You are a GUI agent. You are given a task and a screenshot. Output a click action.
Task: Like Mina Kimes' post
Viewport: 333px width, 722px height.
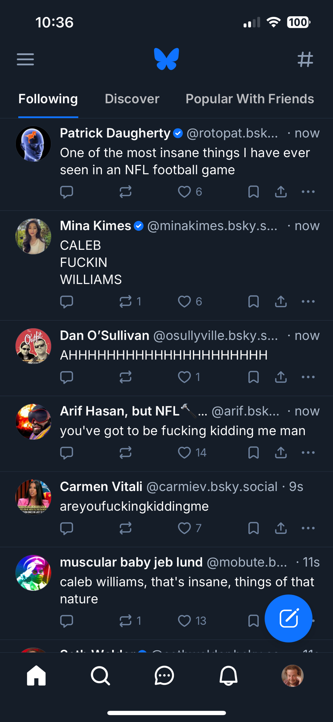click(185, 301)
